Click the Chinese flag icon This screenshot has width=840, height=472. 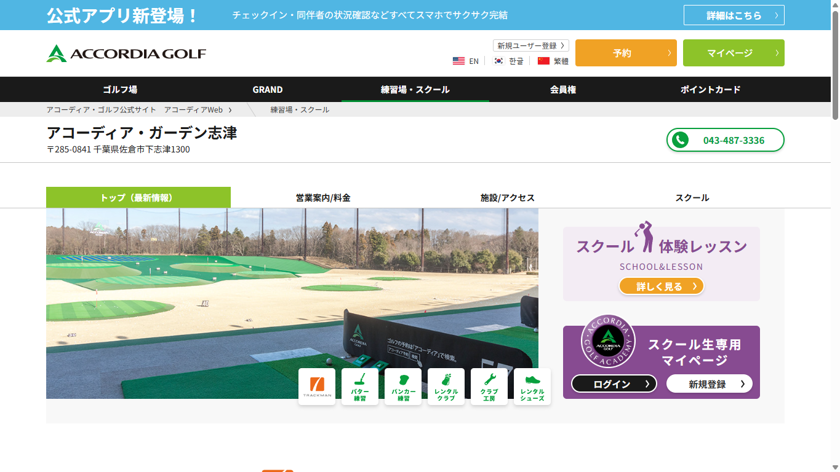543,61
